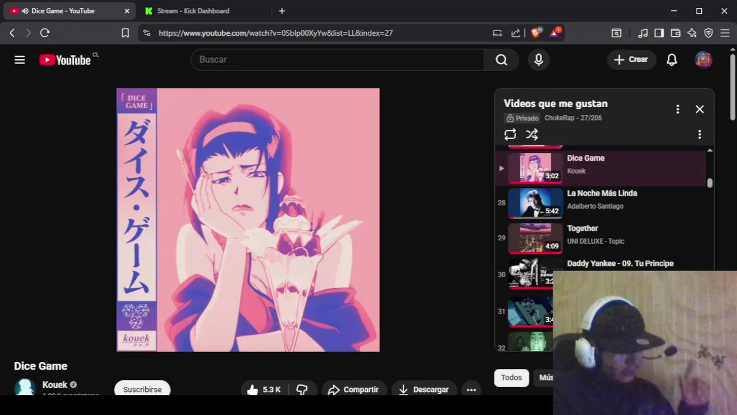Open more video actions ellipsis
This screenshot has height=415, width=737.
pyautogui.click(x=471, y=389)
